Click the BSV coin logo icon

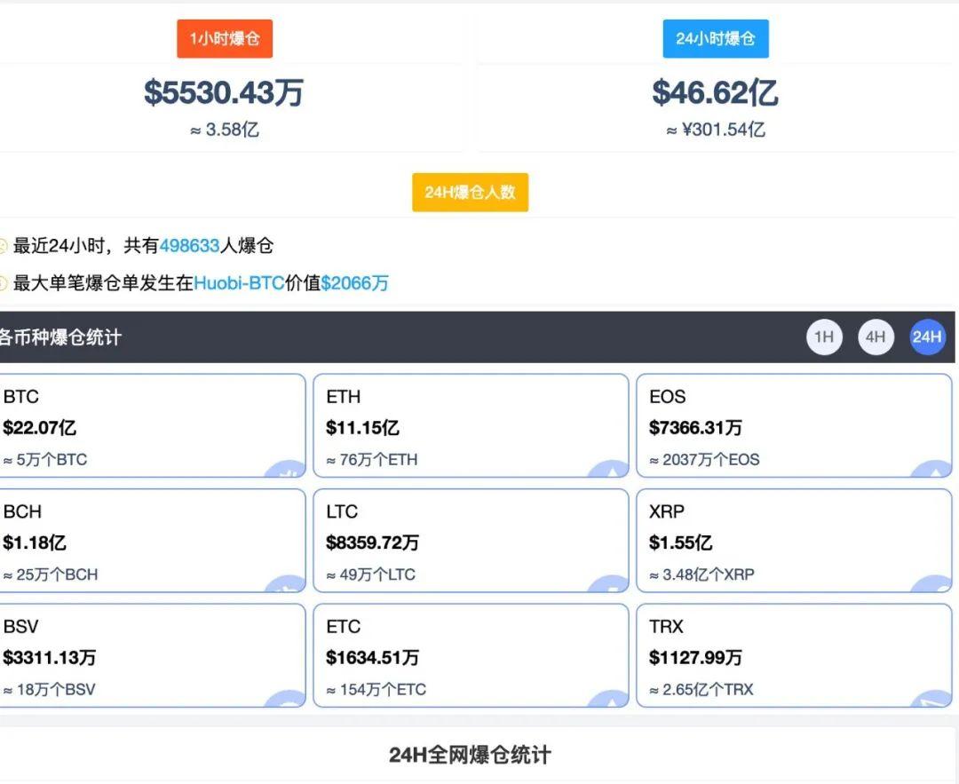[284, 701]
